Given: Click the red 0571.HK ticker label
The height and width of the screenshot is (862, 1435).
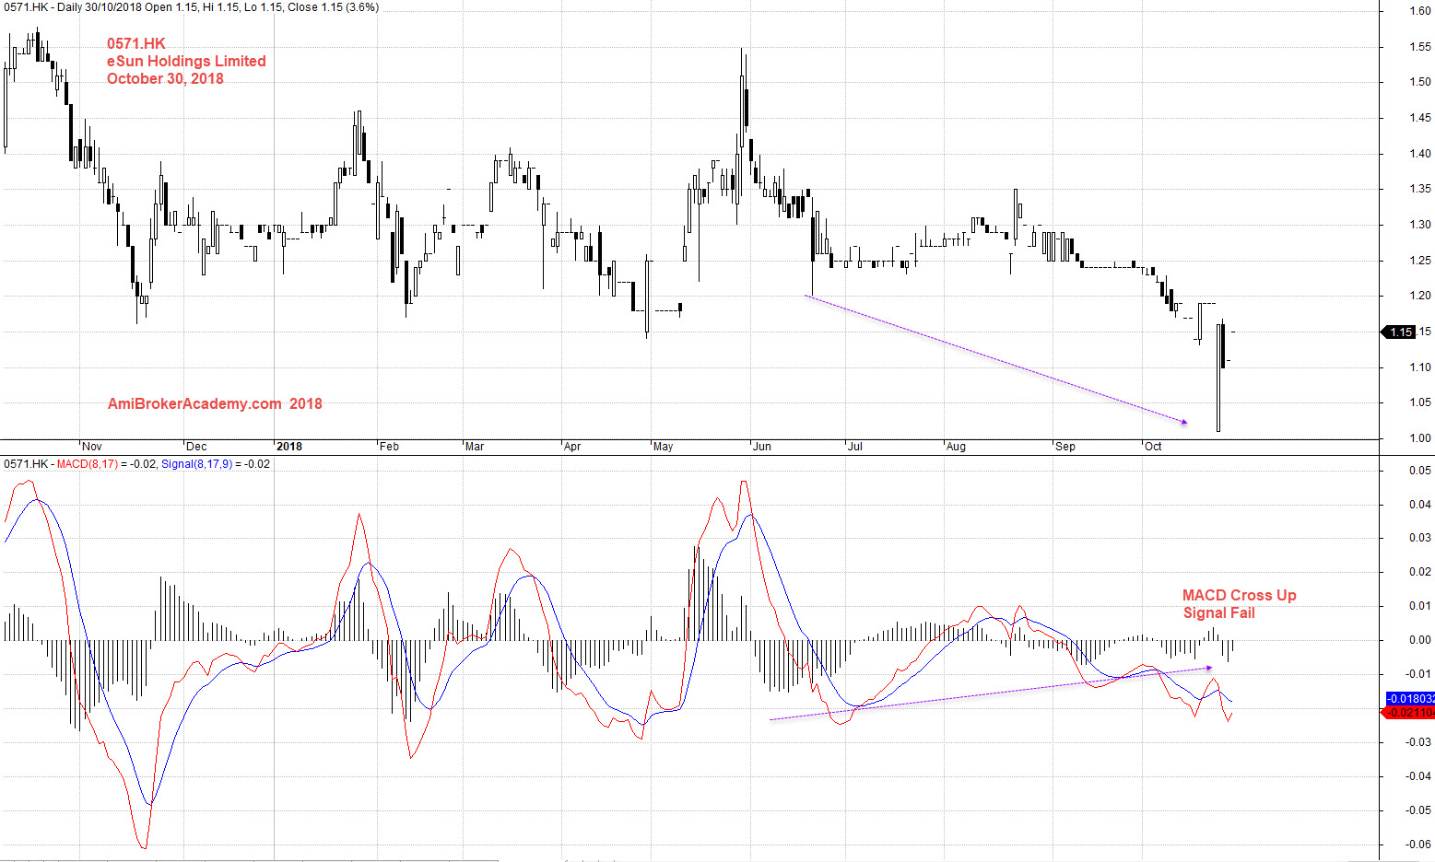Looking at the screenshot, I should pyautogui.click(x=136, y=43).
